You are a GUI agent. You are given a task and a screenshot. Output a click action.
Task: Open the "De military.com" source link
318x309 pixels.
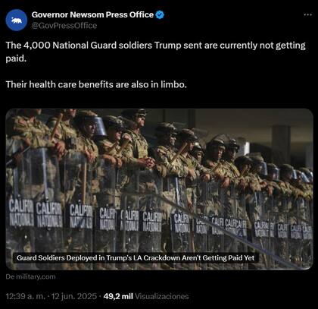(x=30, y=276)
